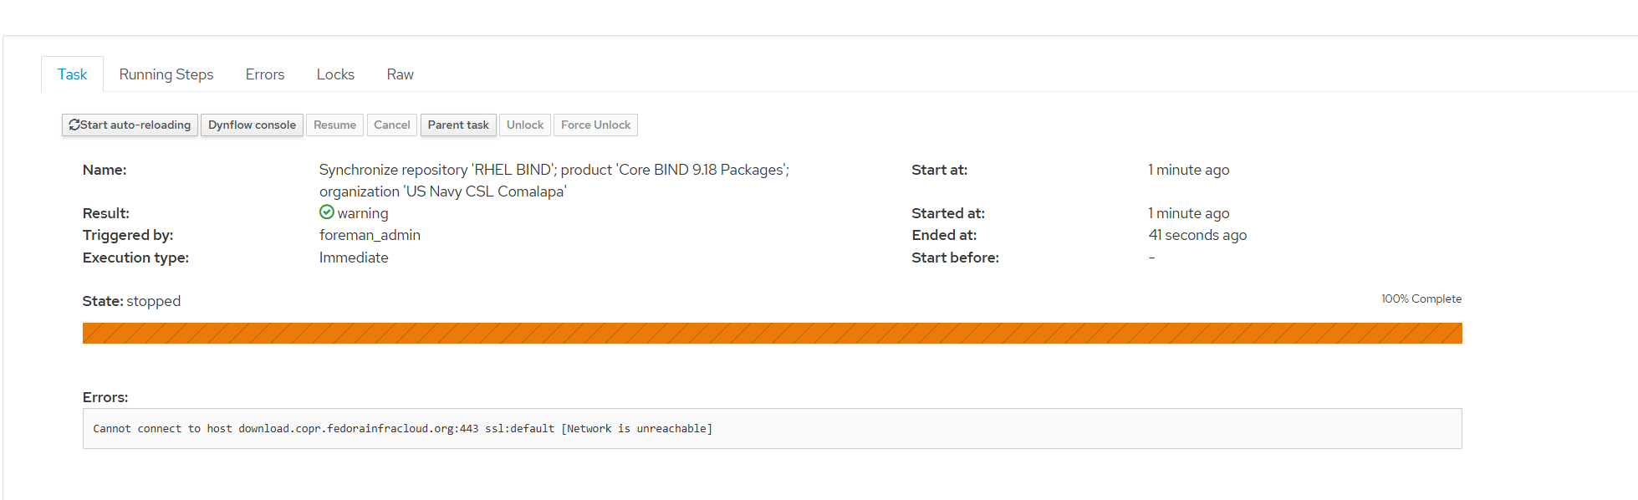Click the green warning result check icon
This screenshot has height=500, width=1638.
327,212
